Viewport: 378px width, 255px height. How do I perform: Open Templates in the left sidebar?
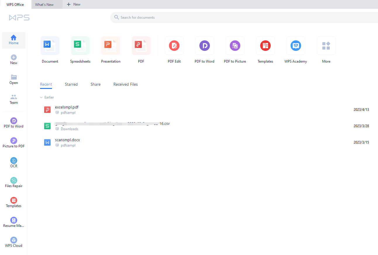[14, 202]
